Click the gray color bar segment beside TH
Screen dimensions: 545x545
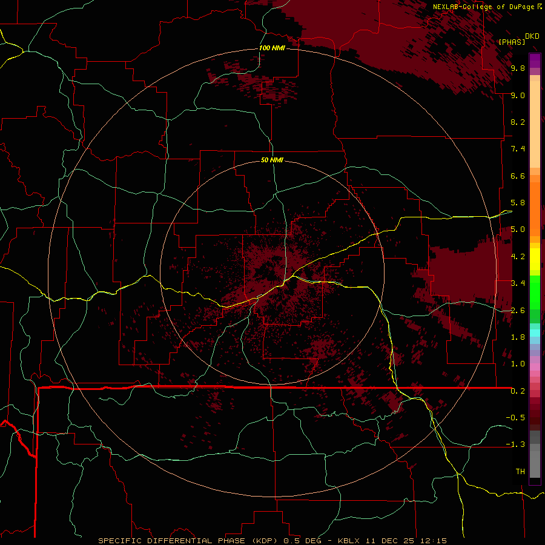(535, 464)
